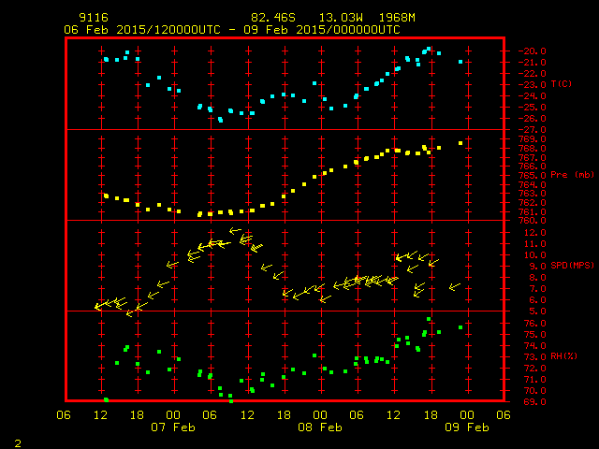Click the elevation value 1968M
Screen dimensions: 599x449
397,18
